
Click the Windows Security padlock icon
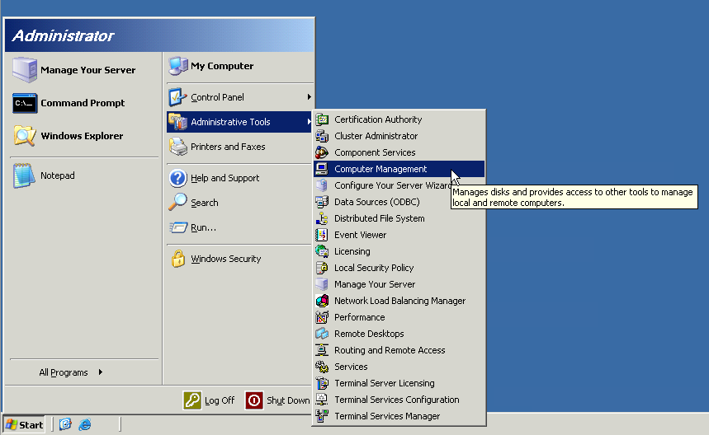tap(178, 259)
